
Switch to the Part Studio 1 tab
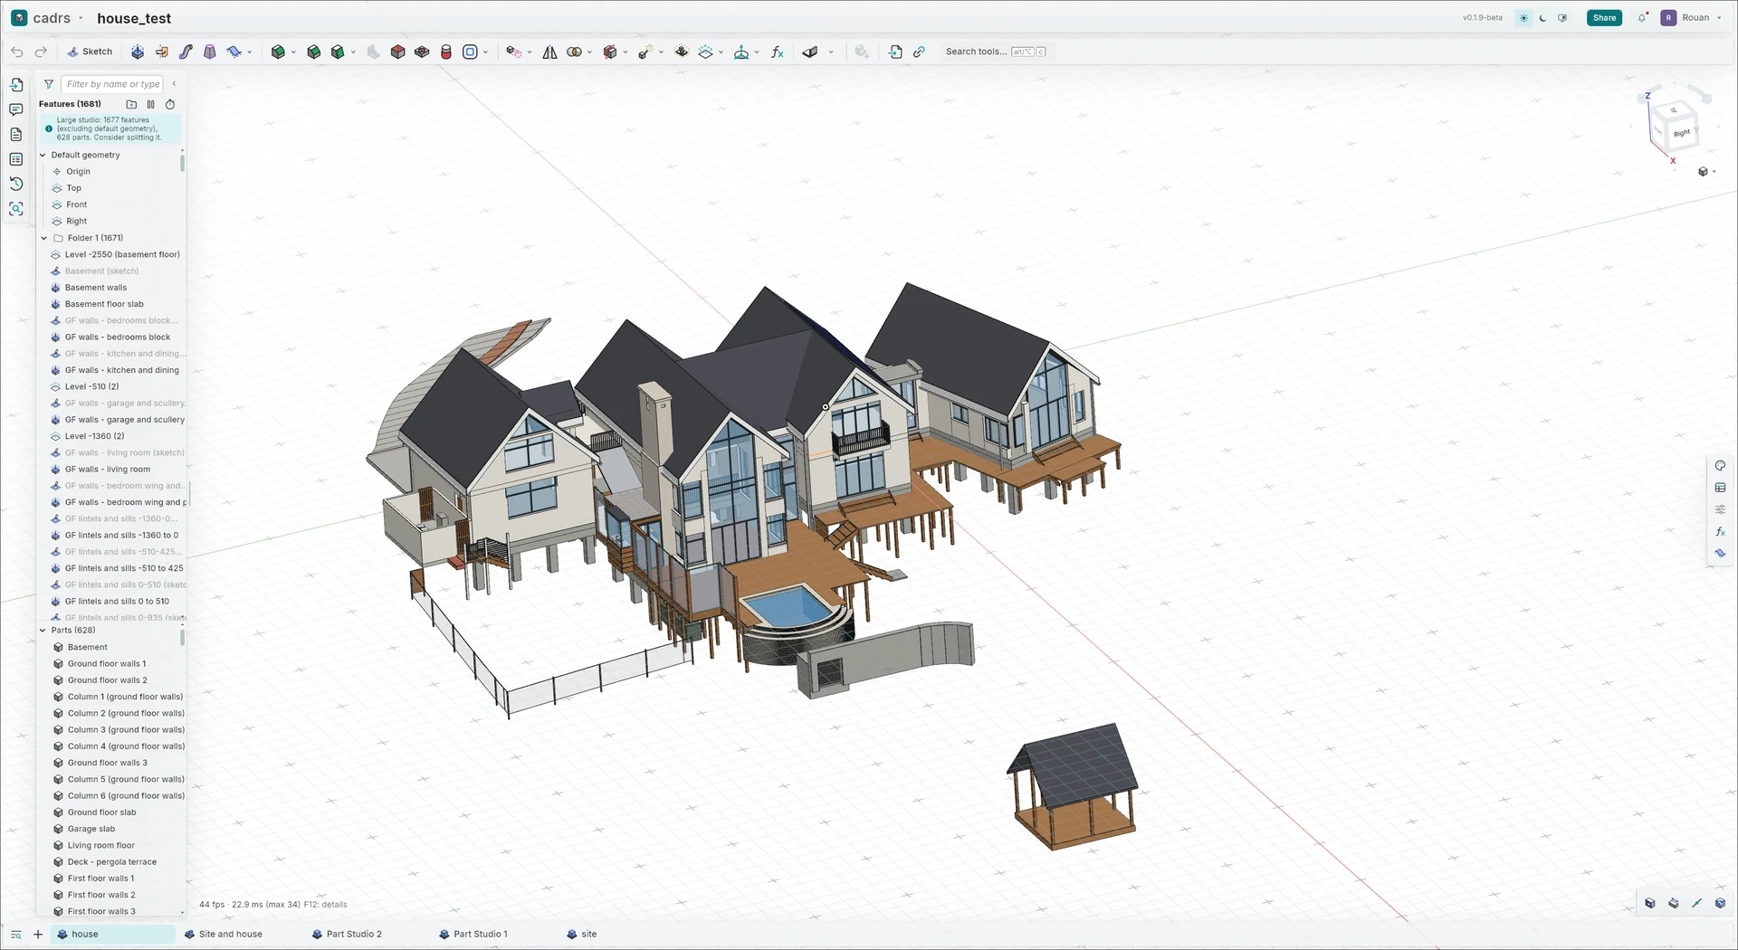(x=473, y=935)
